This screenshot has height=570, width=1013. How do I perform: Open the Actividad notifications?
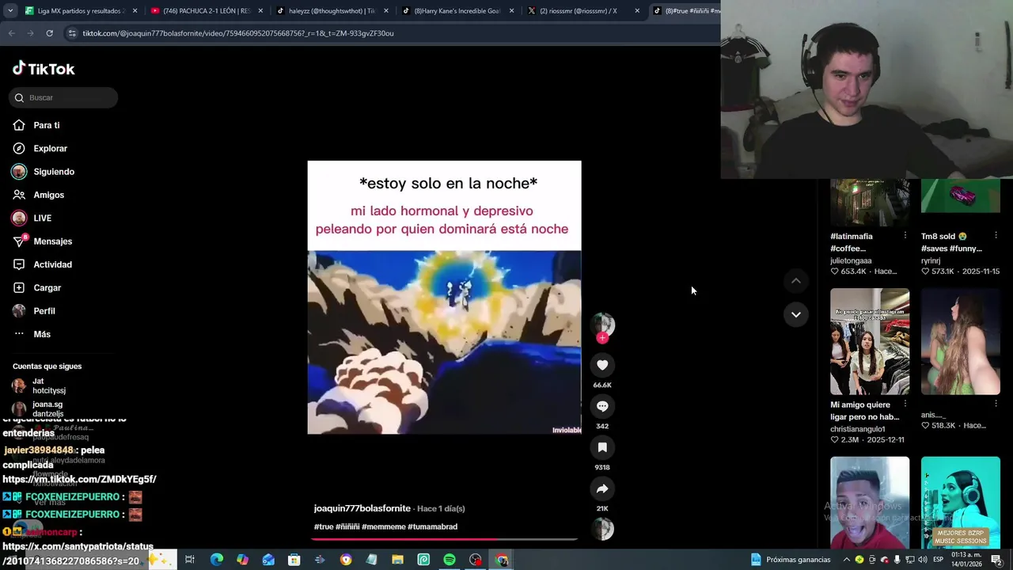43,264
